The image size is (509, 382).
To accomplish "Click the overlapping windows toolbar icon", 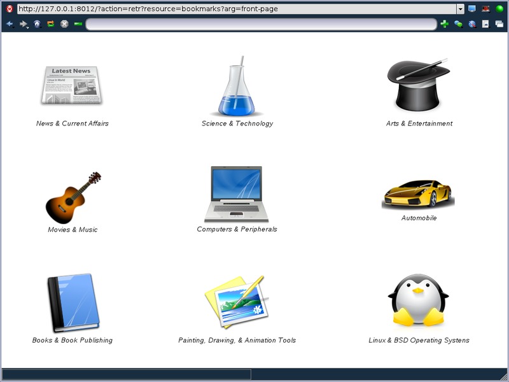I will (499, 24).
